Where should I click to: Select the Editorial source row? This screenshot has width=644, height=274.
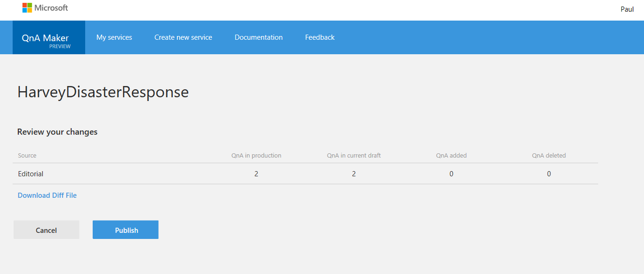(31, 174)
